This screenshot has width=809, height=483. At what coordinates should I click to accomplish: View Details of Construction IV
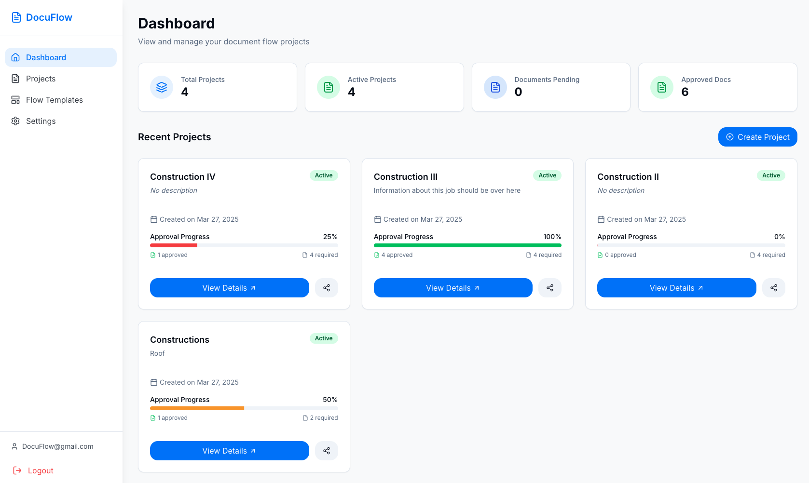pyautogui.click(x=229, y=288)
